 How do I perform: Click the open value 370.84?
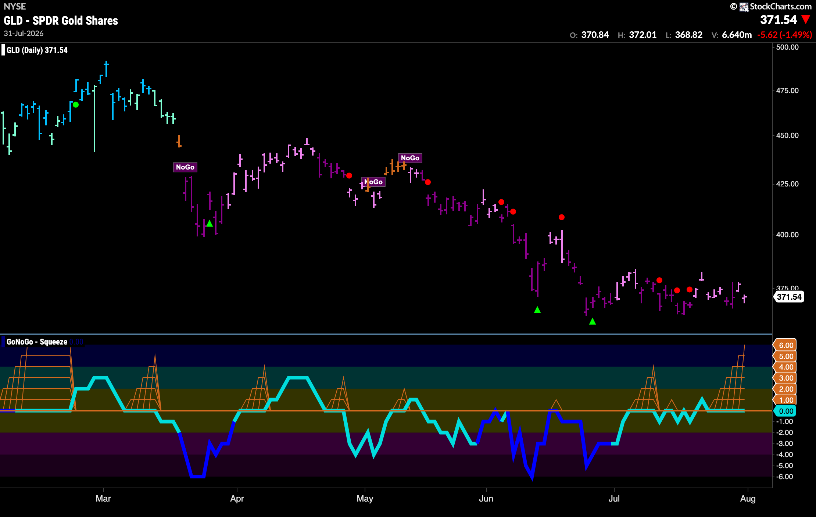click(x=595, y=35)
